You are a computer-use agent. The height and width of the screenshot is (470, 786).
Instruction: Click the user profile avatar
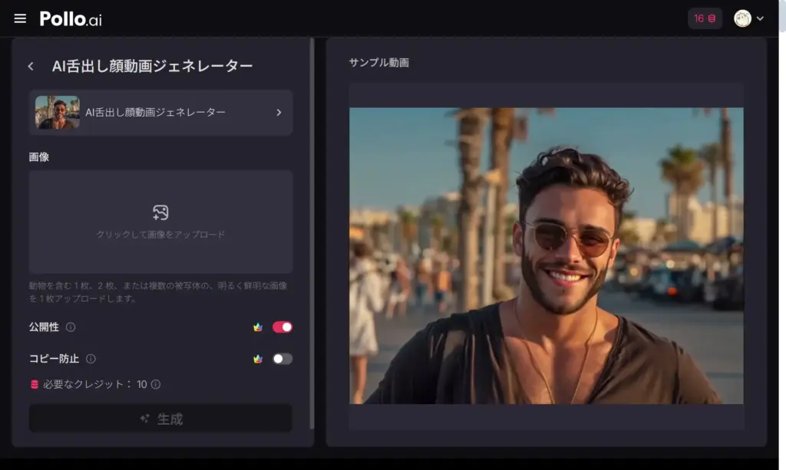742,18
